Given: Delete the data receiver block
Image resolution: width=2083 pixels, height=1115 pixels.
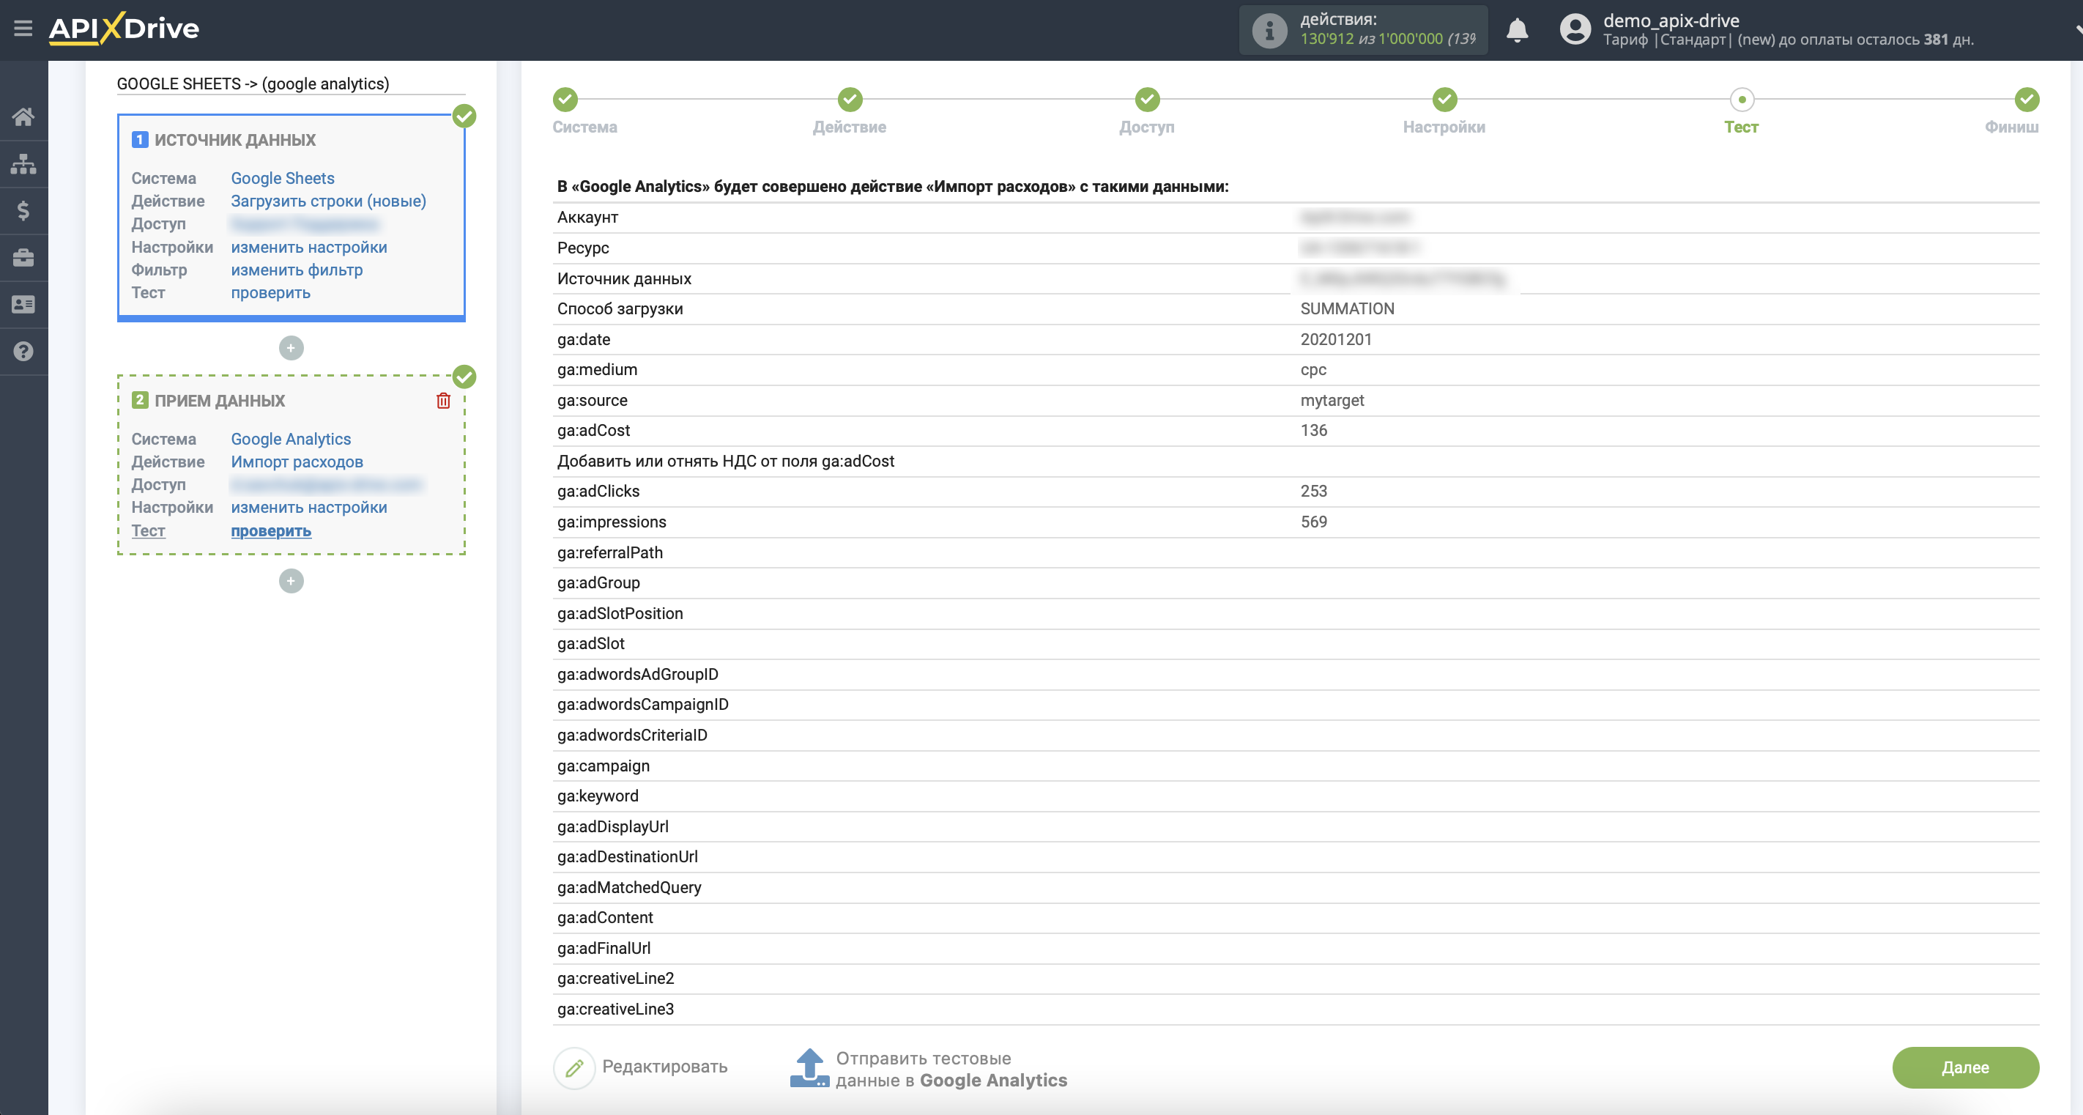Looking at the screenshot, I should click(x=443, y=401).
